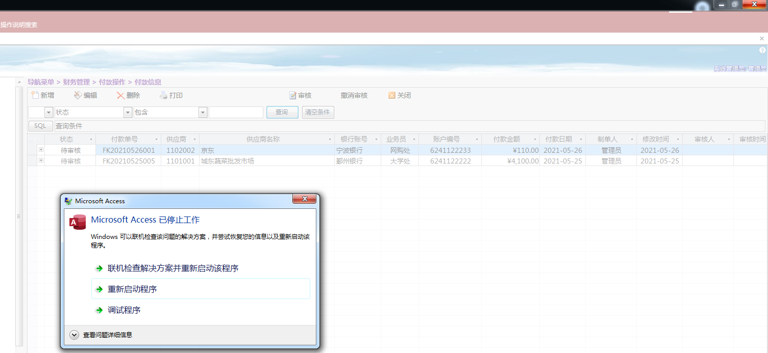
Task: Click the 关闭 (close) toolbar button
Action: pyautogui.click(x=400, y=95)
